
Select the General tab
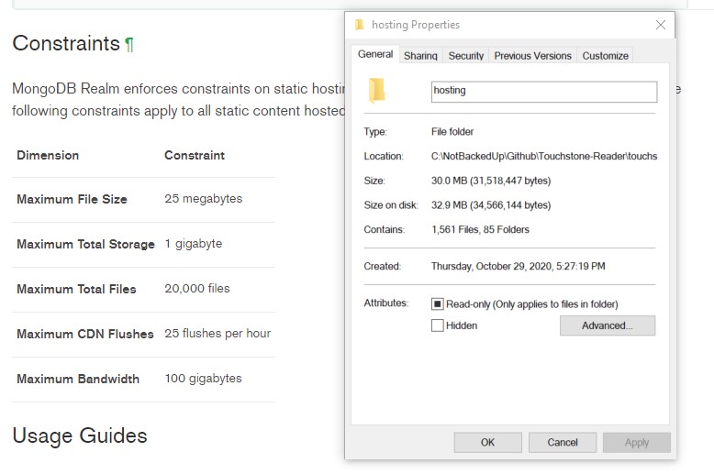click(375, 55)
